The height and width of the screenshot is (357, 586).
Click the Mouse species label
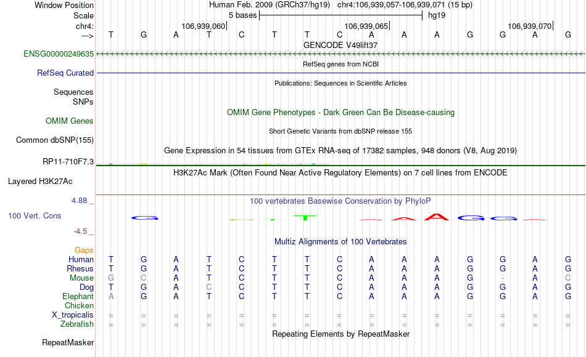[81, 278]
